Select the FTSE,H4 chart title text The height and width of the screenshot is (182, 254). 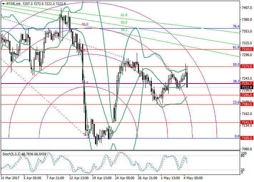pyautogui.click(x=14, y=4)
